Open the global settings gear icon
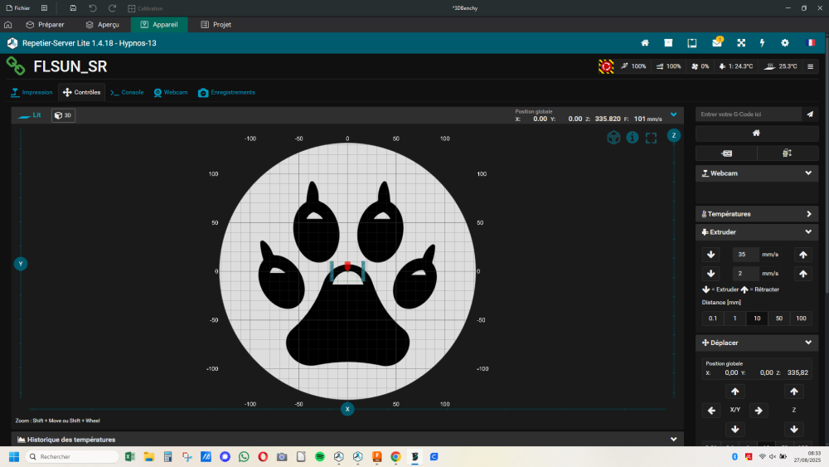The width and height of the screenshot is (829, 467). tap(785, 43)
